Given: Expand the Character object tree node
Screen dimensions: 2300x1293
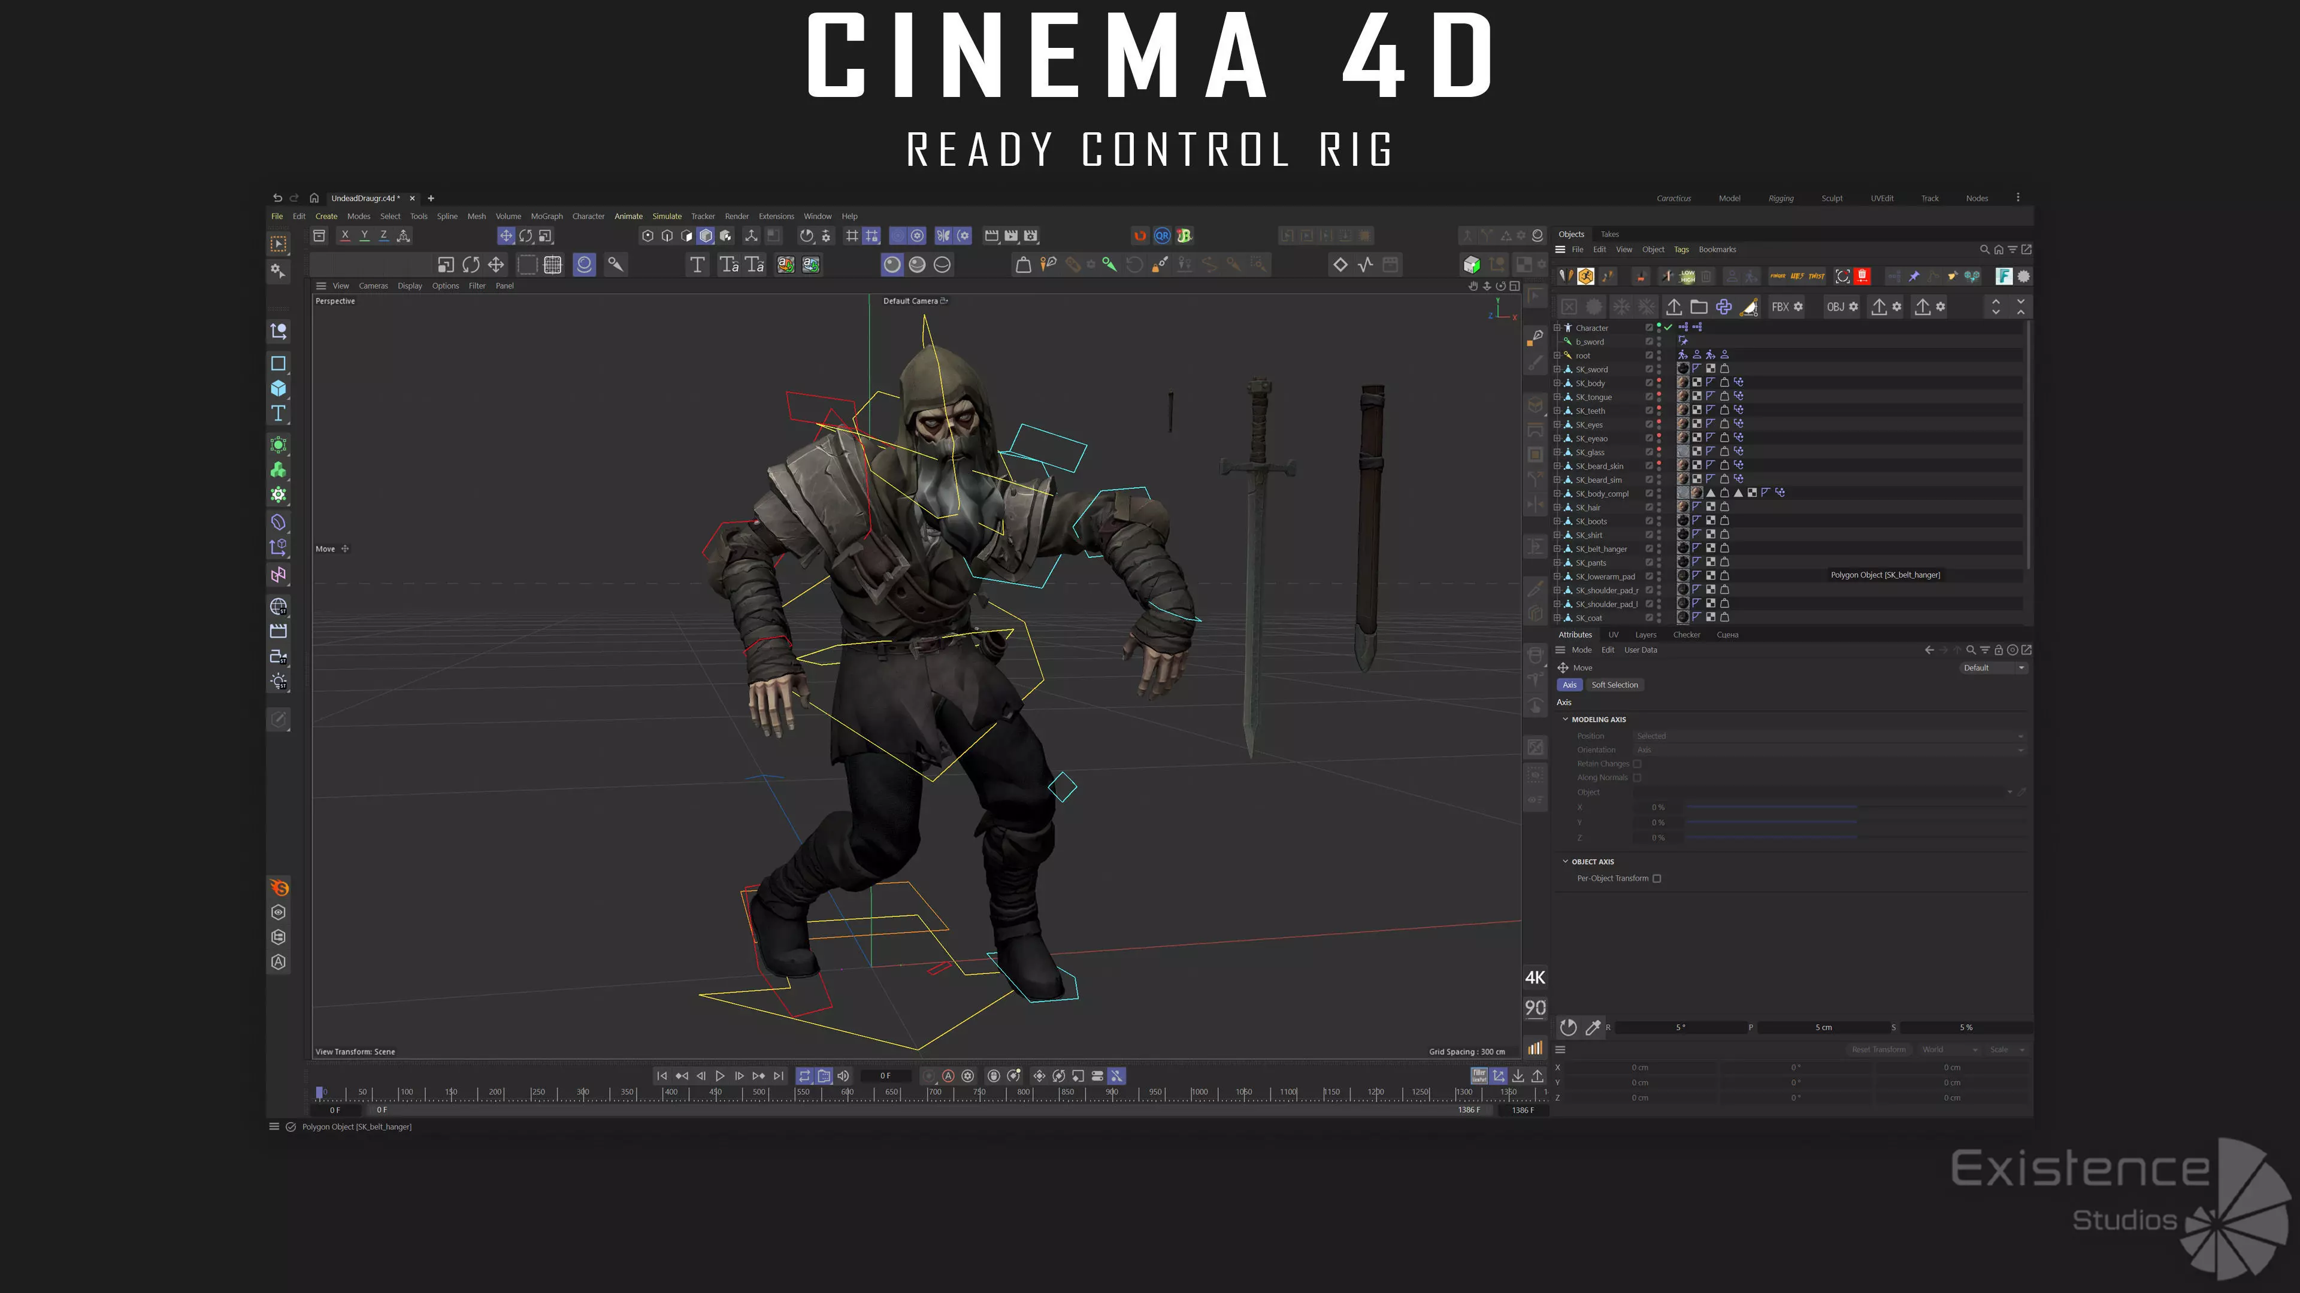Looking at the screenshot, I should 1557,327.
